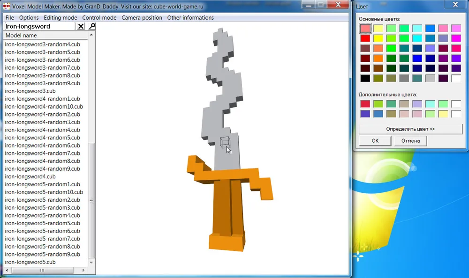Screen dimensions: 469x278
Task: Open the Other informations menu
Action: click(x=190, y=18)
